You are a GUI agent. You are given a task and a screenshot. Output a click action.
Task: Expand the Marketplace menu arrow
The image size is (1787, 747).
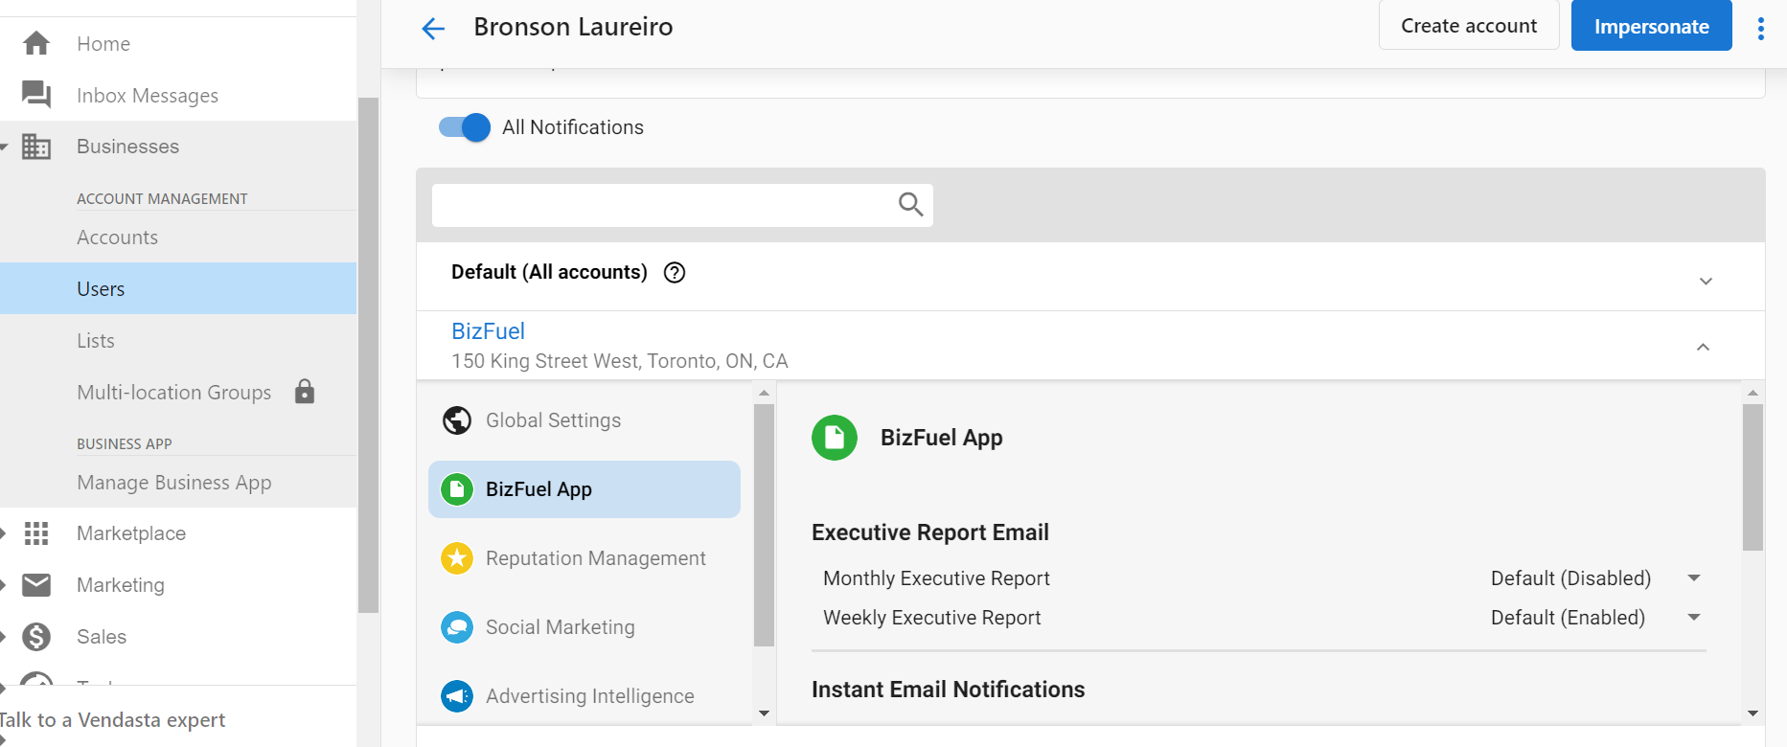point(4,533)
